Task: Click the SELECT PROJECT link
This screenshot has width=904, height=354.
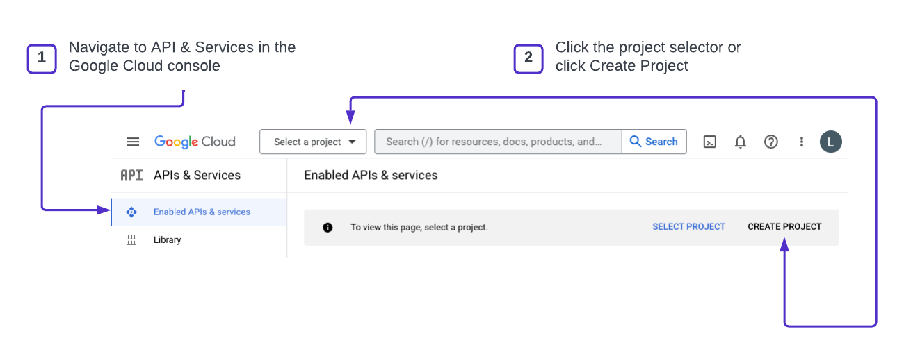Action: (x=688, y=227)
